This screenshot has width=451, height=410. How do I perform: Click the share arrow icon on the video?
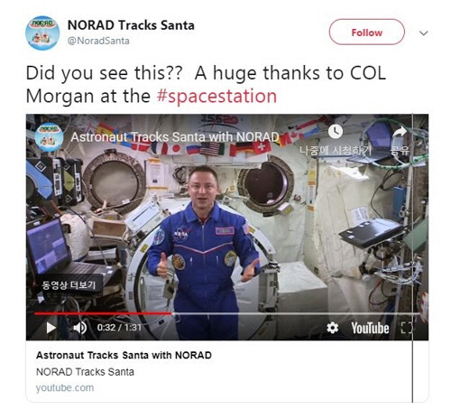(400, 132)
